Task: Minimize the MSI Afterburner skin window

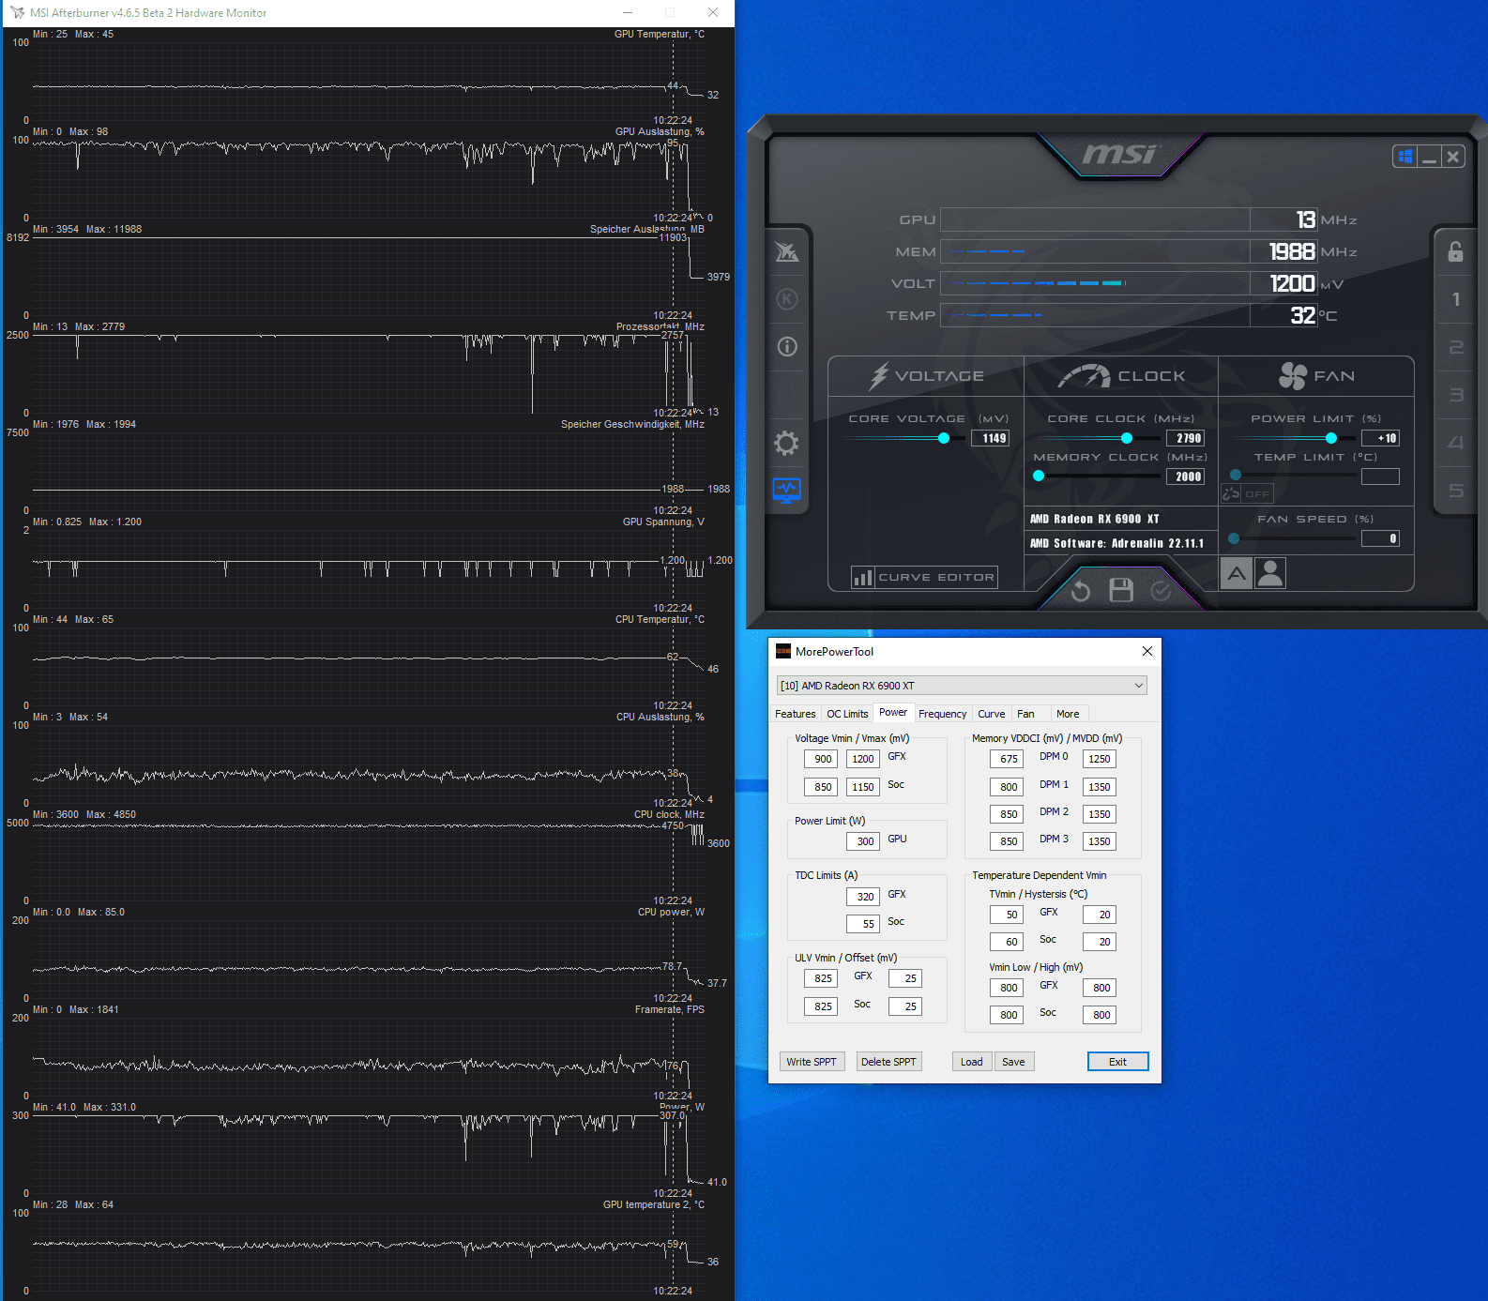Action: [x=1429, y=157]
